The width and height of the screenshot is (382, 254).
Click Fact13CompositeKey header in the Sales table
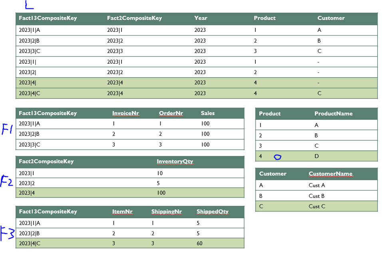point(48,113)
